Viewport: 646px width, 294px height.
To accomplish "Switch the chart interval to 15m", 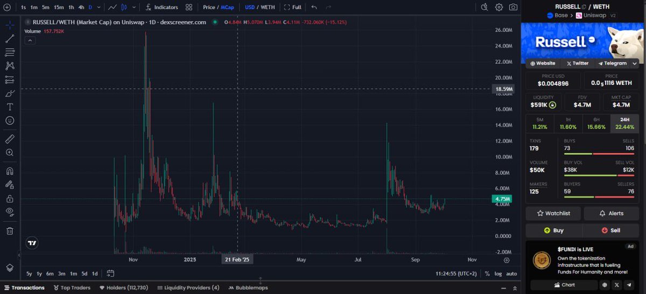I will pyautogui.click(x=59, y=8).
